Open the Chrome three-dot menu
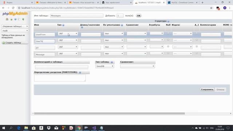Image resolution: width=233 pixels, height=131 pixels. pos(230,8)
